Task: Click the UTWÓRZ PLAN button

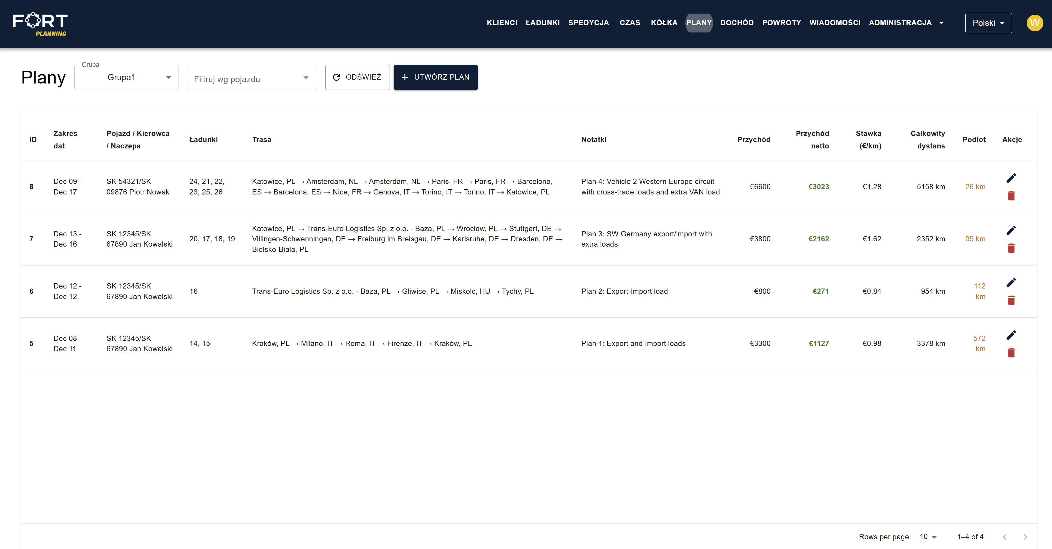Action: tap(435, 77)
